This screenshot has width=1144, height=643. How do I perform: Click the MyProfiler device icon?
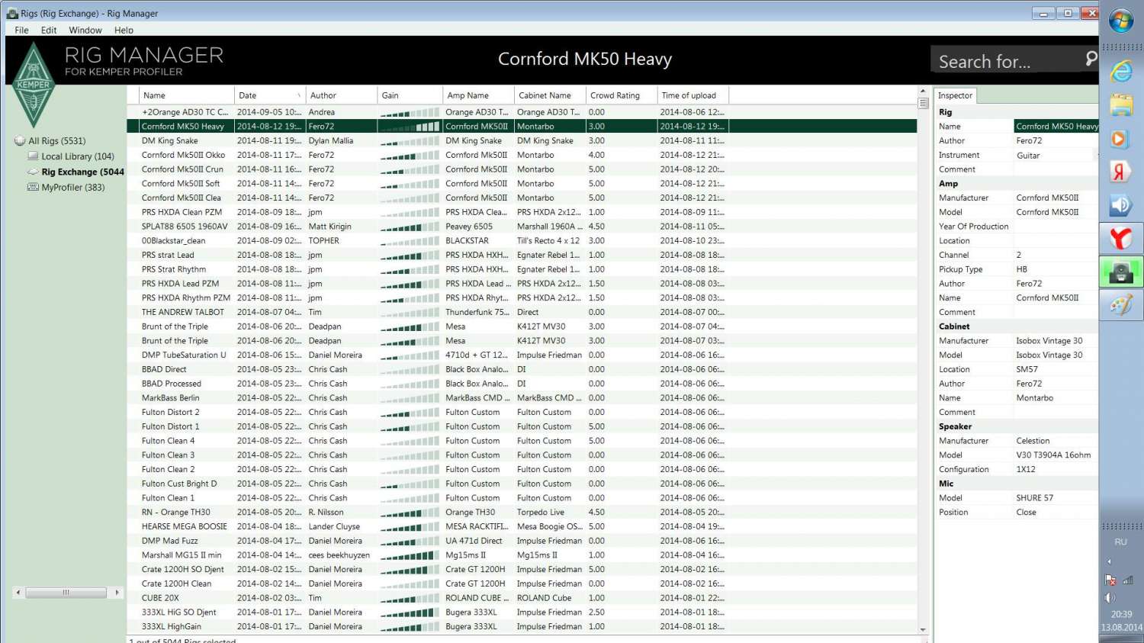click(x=33, y=187)
